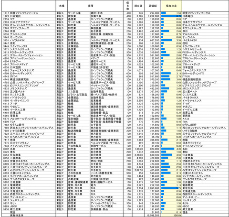Select valuation cell 667,200
Image resolution: width=229 pixels, height=217 pixels.
tap(153, 40)
